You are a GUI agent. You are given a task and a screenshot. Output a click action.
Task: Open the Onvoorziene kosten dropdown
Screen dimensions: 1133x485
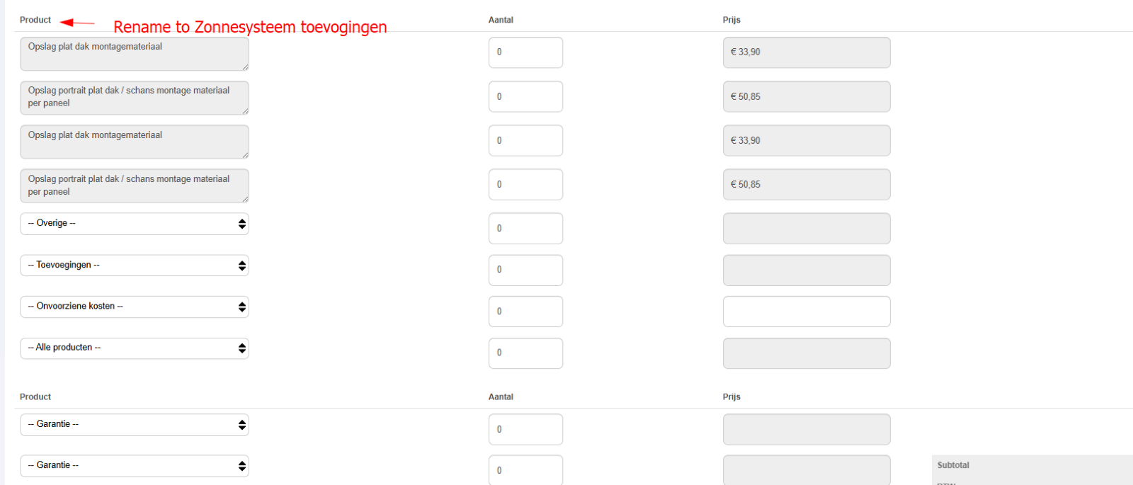[x=134, y=307]
